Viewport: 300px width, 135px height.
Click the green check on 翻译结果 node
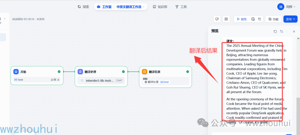187,72
